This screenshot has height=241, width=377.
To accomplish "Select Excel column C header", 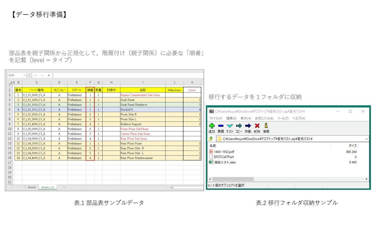I will [37, 83].
